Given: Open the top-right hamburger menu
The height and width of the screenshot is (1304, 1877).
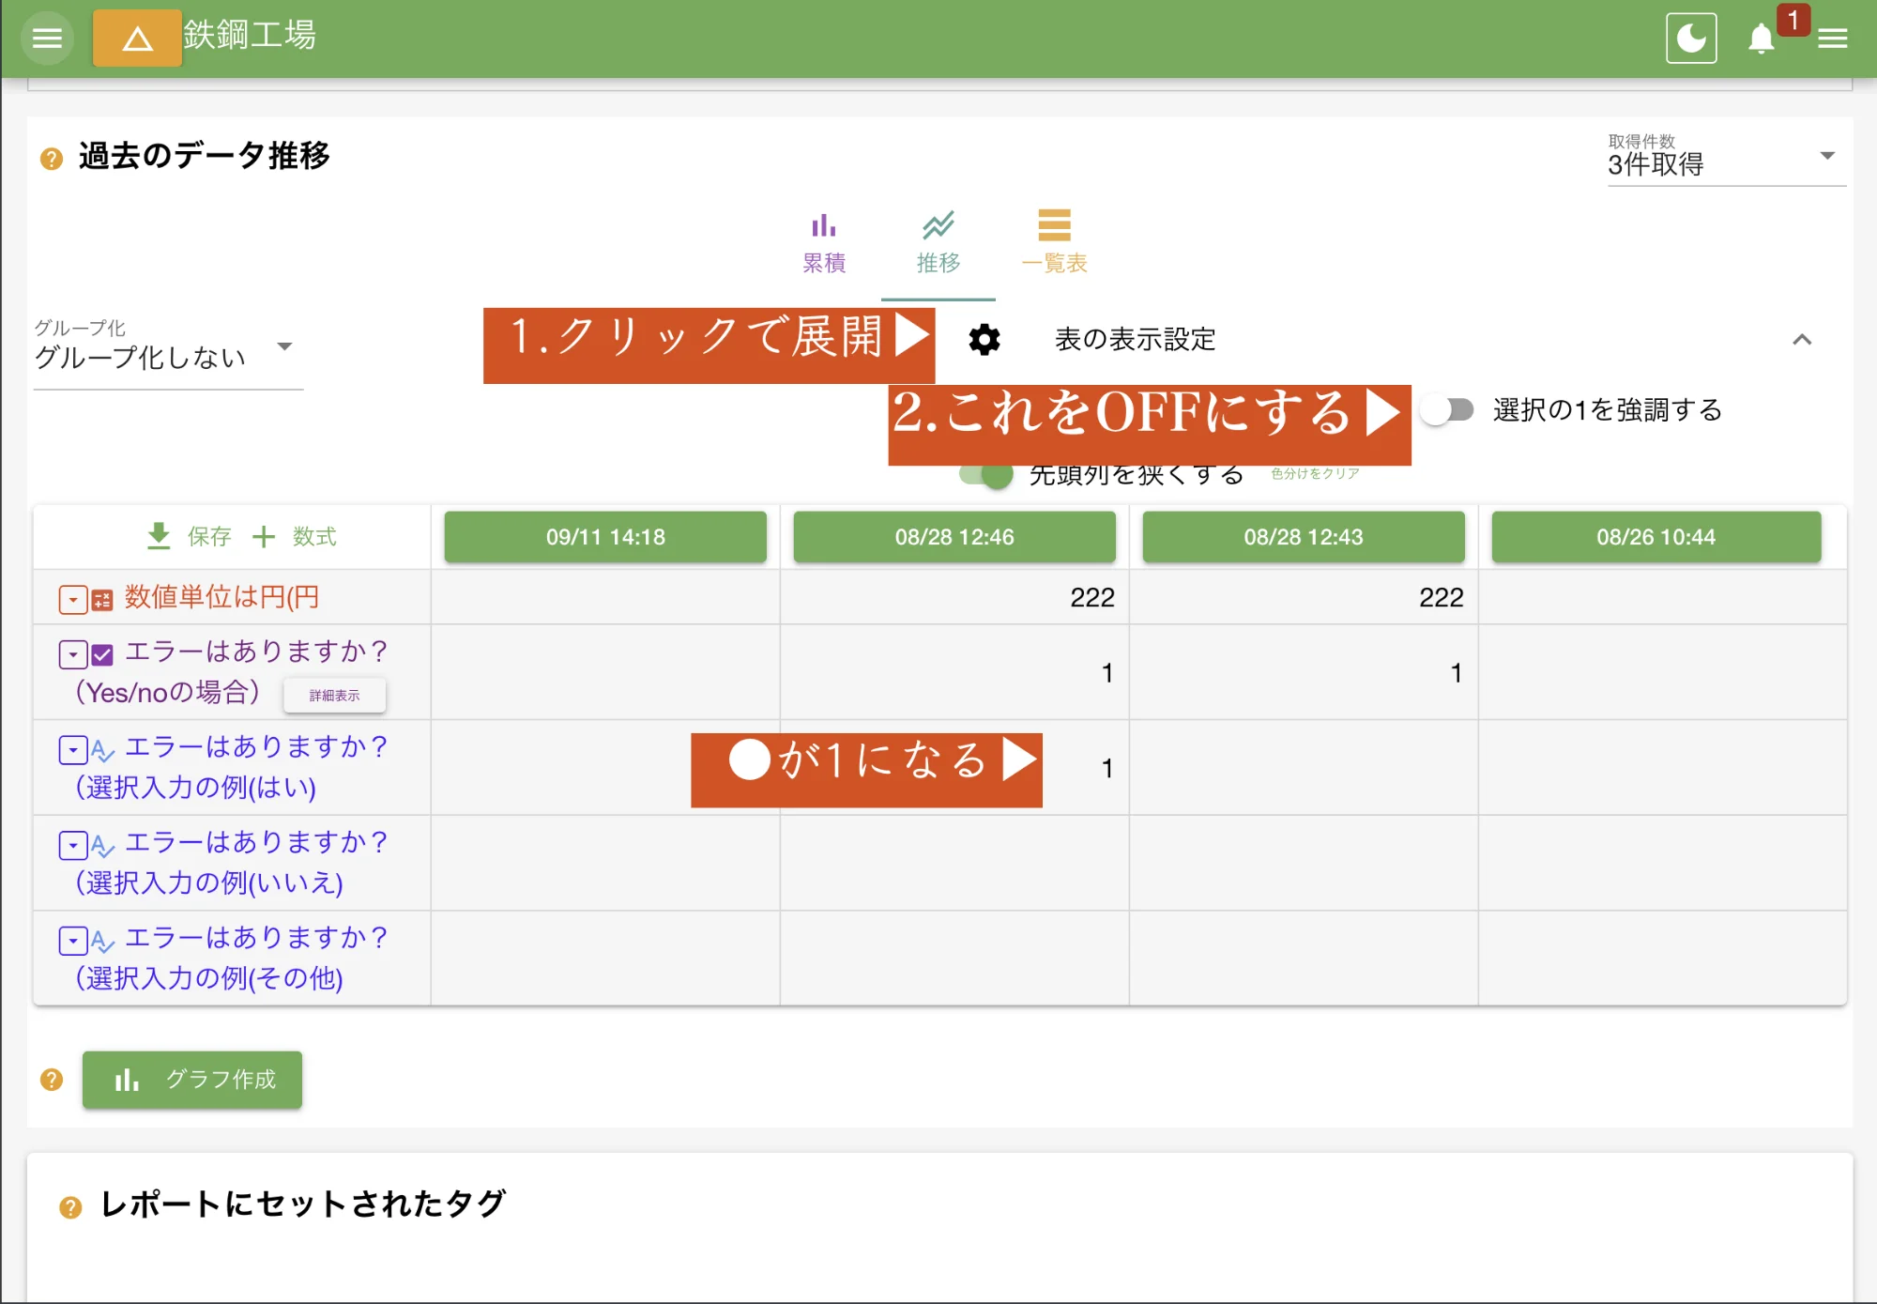Looking at the screenshot, I should click(1832, 38).
